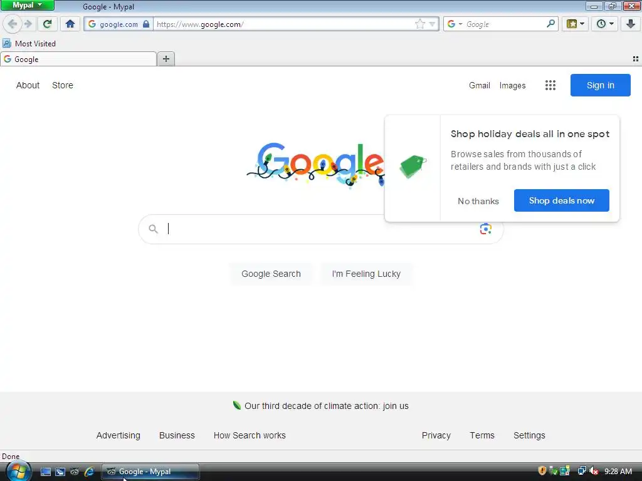Click the padlock site identity icon
Viewport: 642px width, 481px height.
[x=146, y=24]
